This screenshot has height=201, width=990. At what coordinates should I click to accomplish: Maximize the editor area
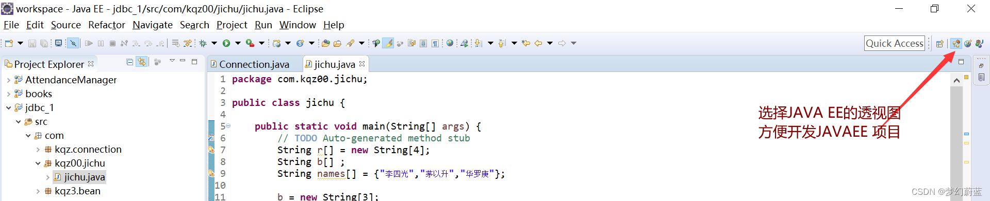coord(961,62)
